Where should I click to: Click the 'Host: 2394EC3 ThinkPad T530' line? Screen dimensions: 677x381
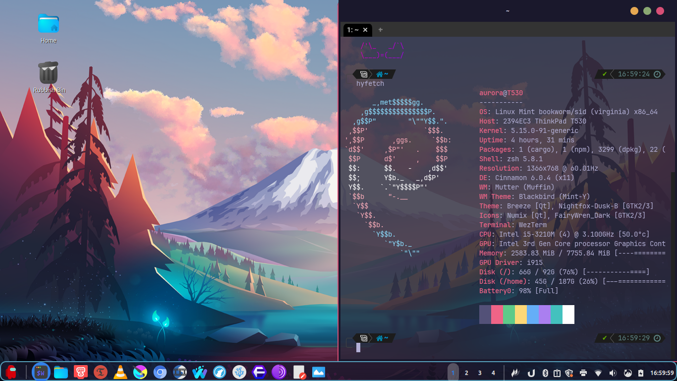533,122
